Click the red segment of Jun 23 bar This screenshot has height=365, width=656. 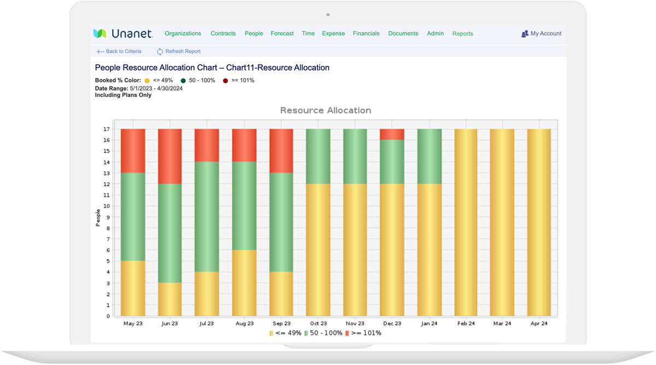[x=170, y=156]
